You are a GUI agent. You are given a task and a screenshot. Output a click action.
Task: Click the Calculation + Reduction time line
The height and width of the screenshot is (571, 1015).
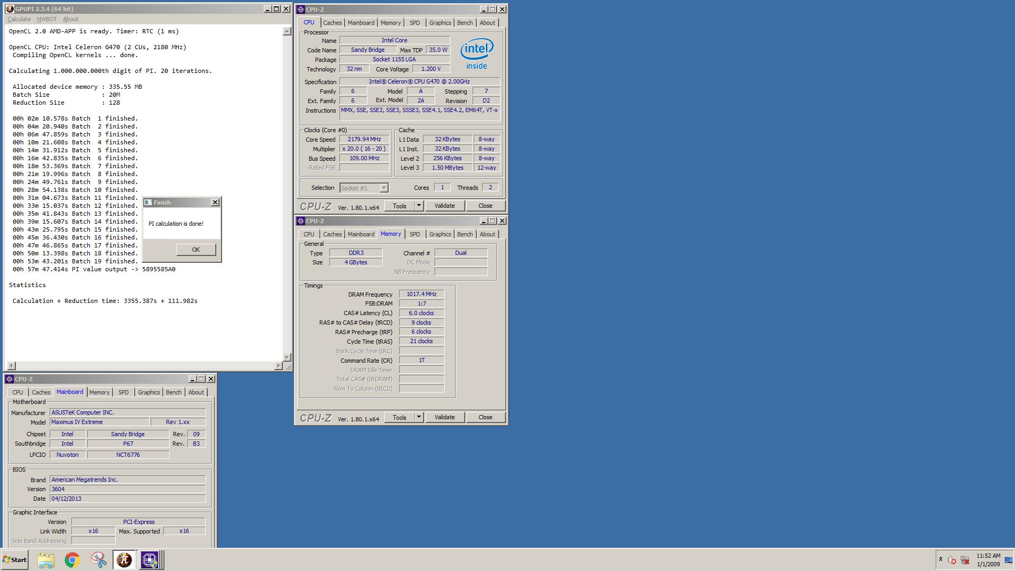click(105, 301)
